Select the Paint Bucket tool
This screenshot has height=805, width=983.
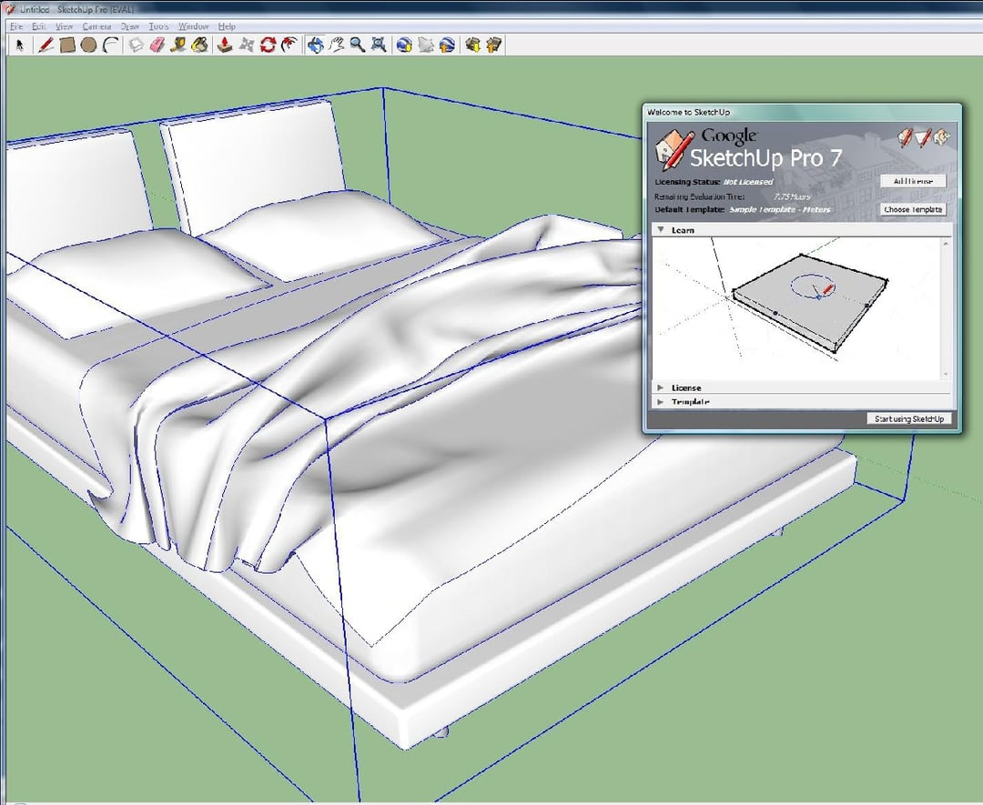(198, 44)
